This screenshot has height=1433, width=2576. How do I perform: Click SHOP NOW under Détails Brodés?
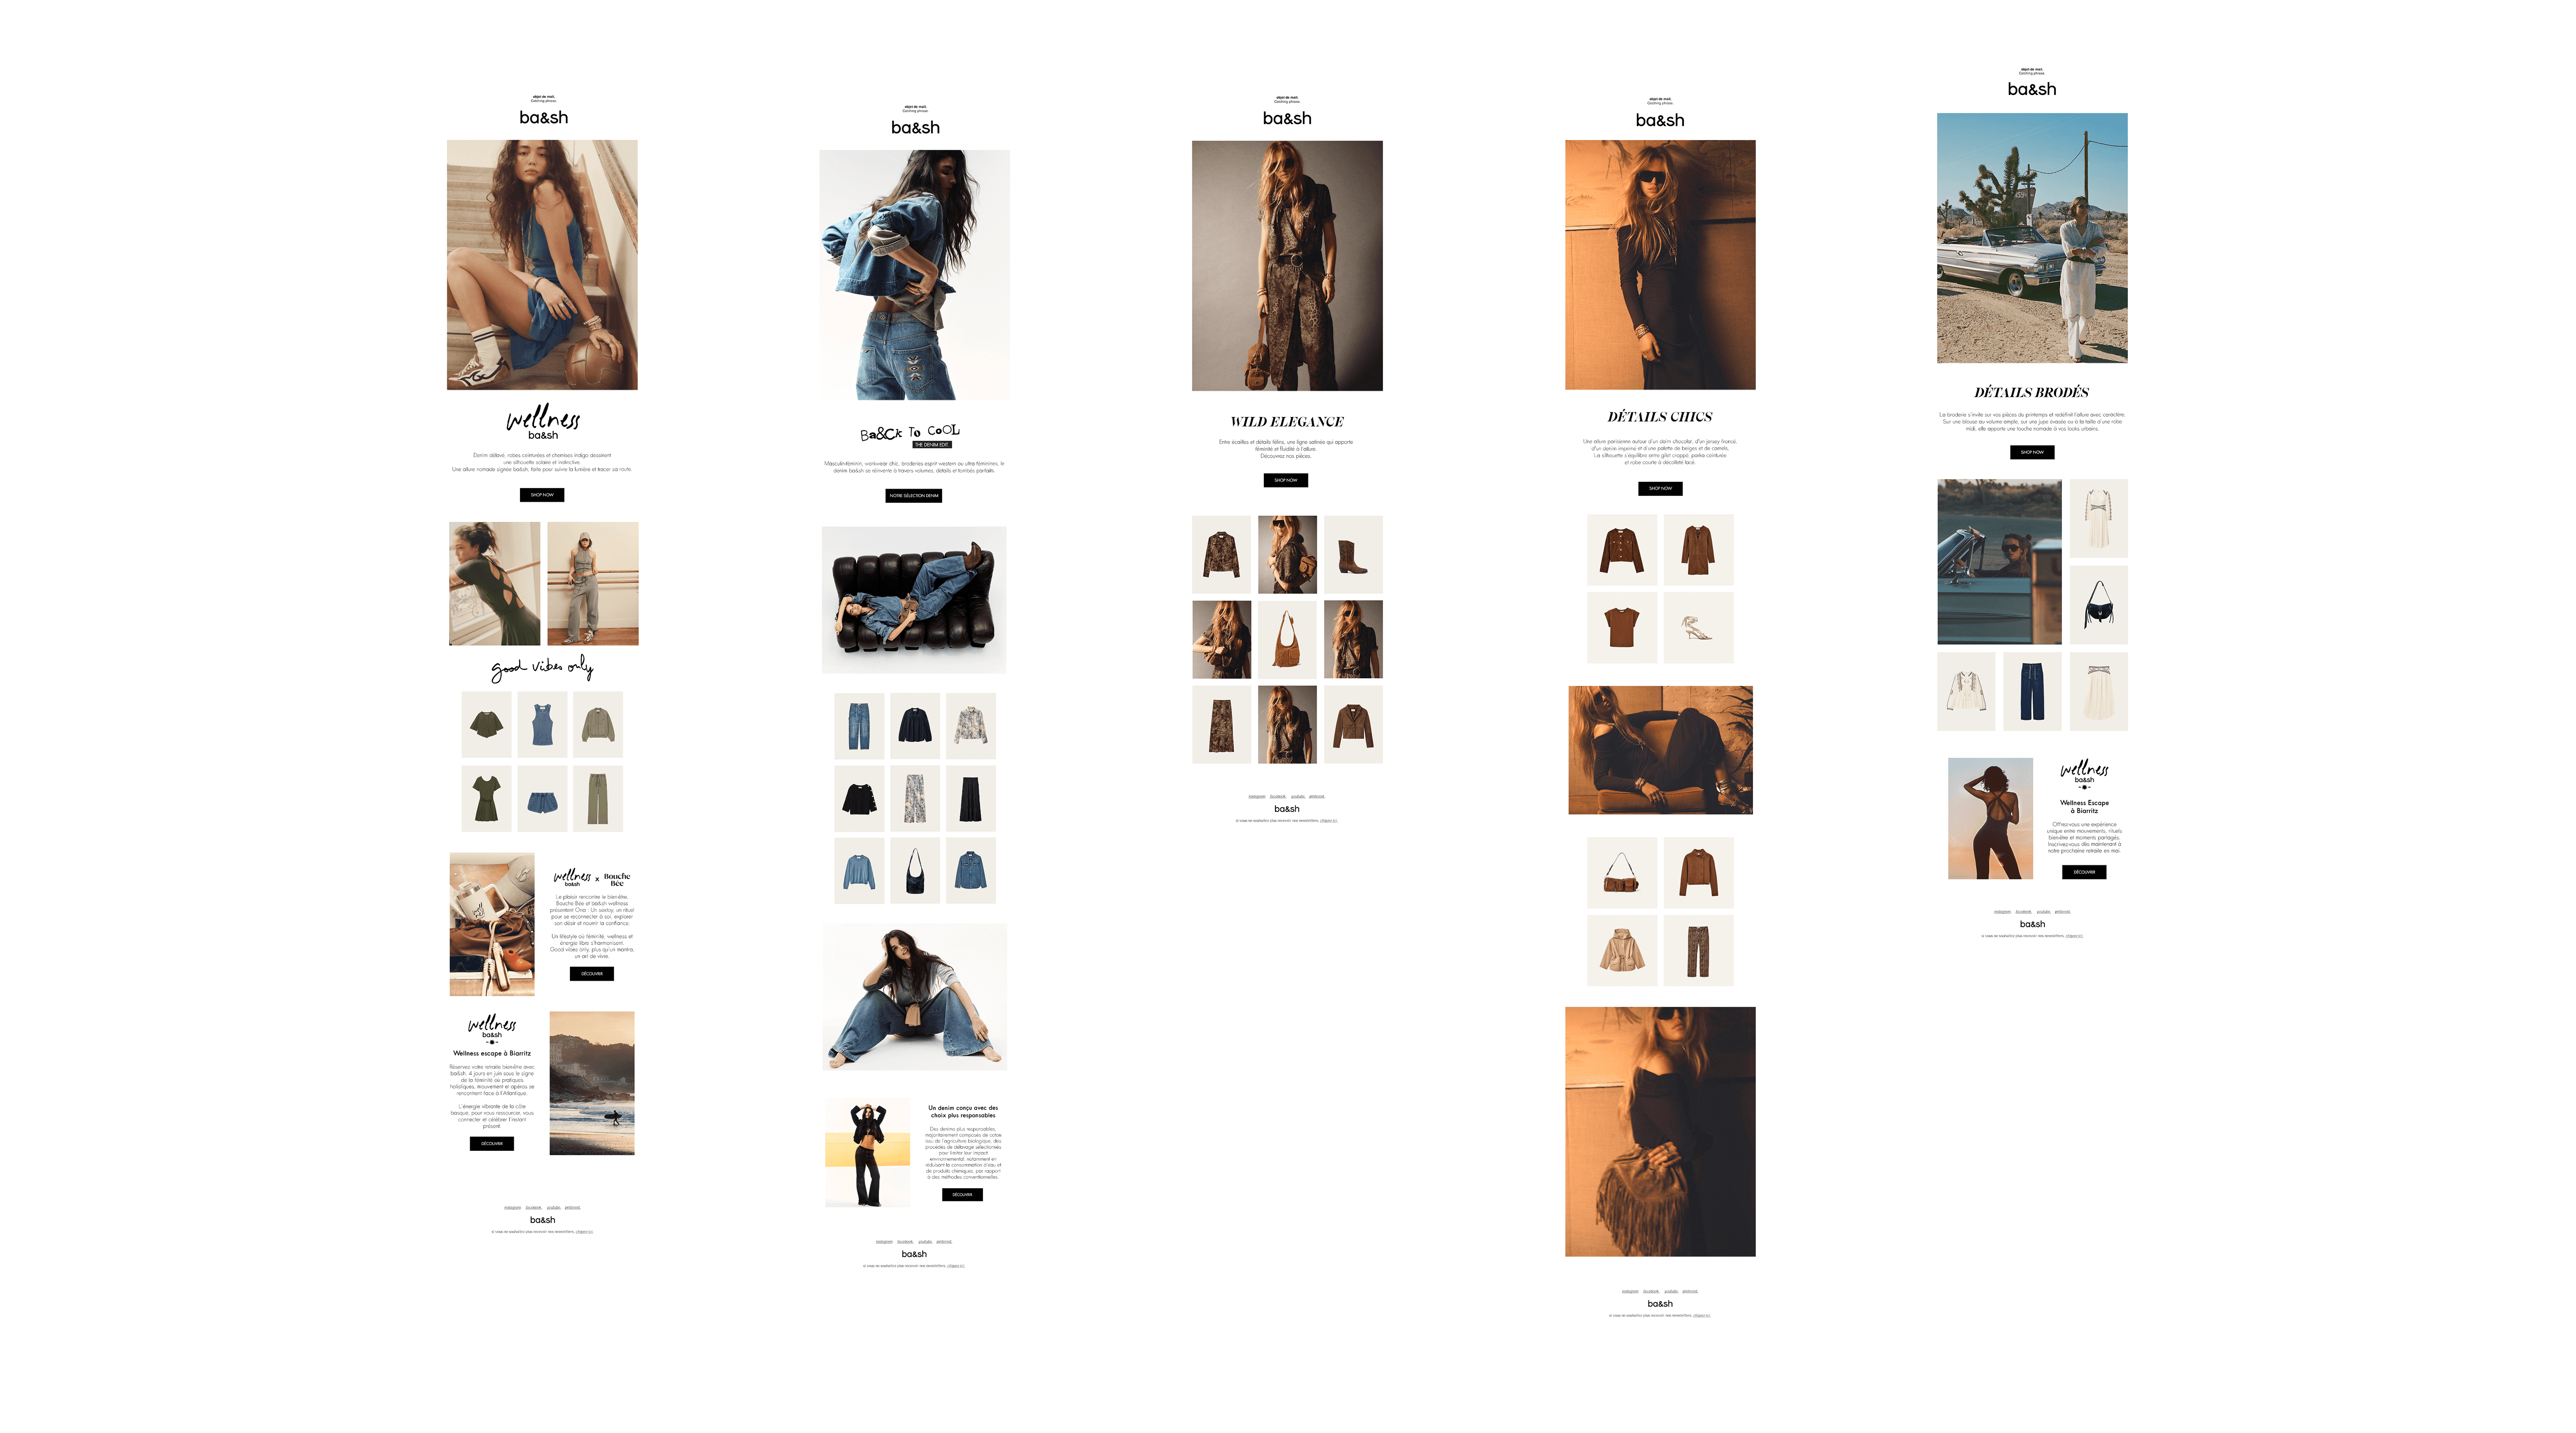coord(2032,453)
